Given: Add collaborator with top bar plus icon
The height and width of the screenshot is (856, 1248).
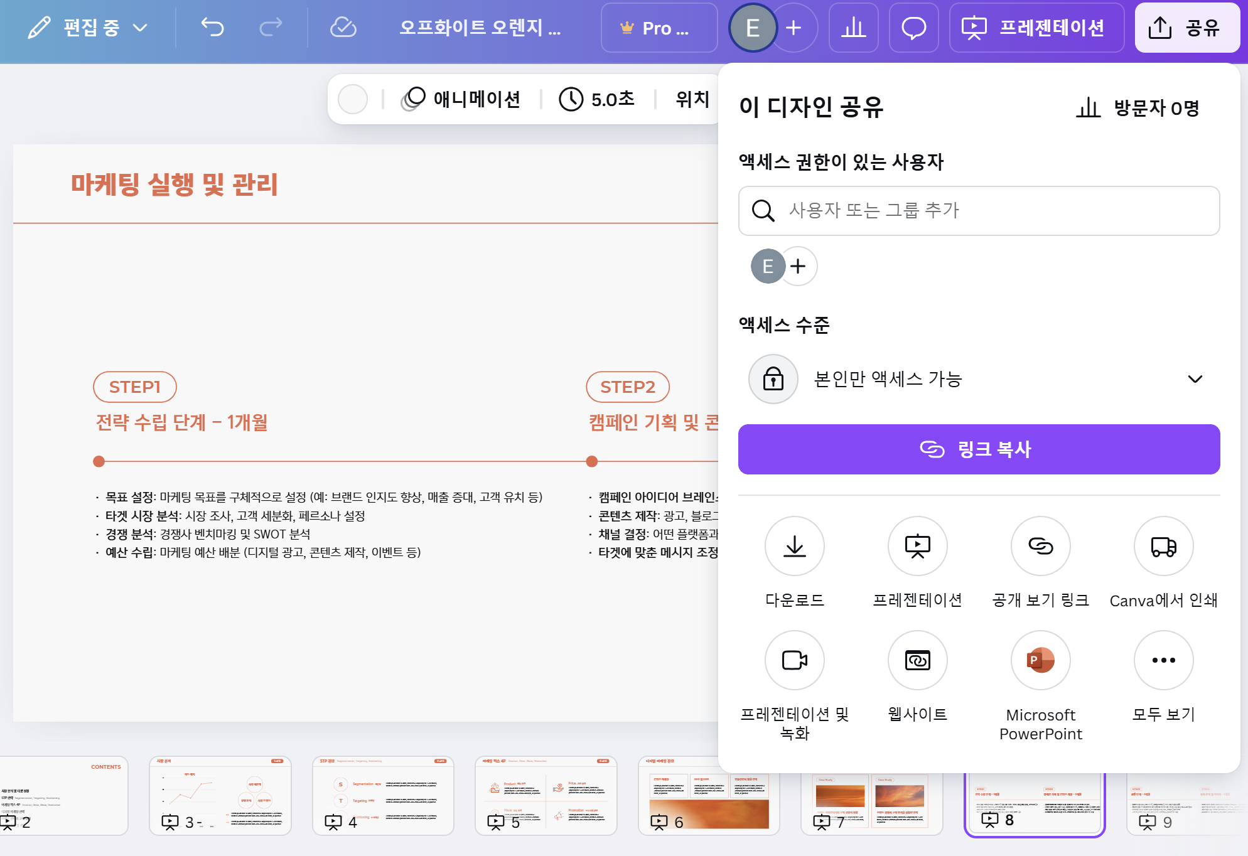Looking at the screenshot, I should click(795, 28).
